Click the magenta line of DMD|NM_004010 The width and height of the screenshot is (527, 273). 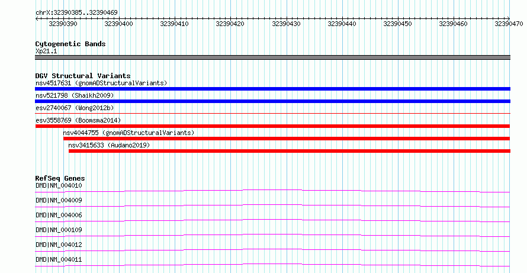[x=272, y=191]
